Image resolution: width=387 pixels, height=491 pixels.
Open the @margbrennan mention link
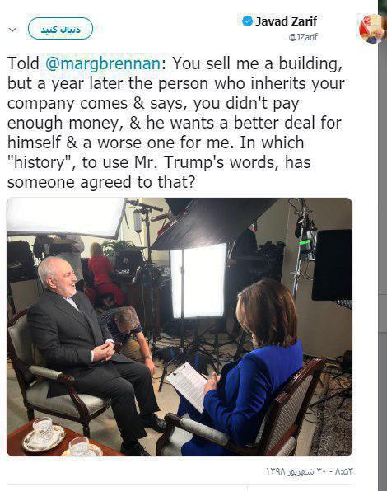coord(103,63)
